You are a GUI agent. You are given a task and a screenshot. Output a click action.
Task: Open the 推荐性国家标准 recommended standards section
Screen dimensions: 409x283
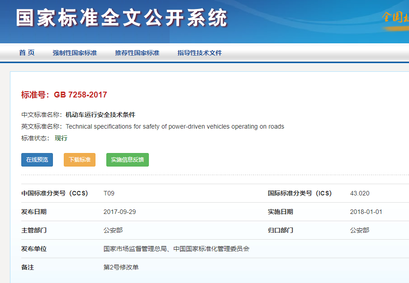coord(138,53)
